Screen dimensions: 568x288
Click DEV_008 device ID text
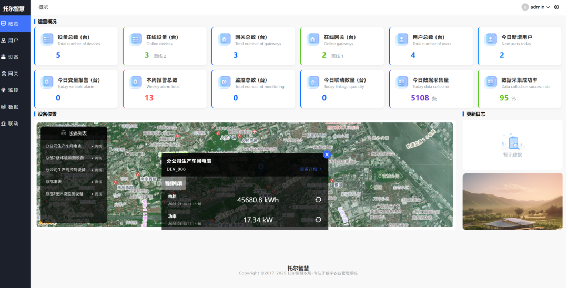coord(176,169)
